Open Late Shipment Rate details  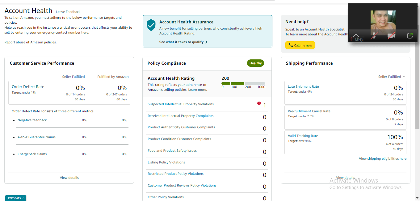(x=303, y=86)
